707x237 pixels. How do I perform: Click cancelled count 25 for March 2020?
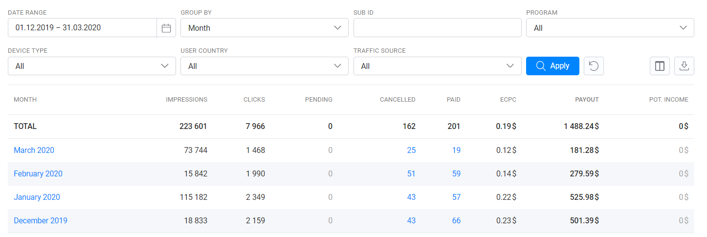click(x=411, y=151)
